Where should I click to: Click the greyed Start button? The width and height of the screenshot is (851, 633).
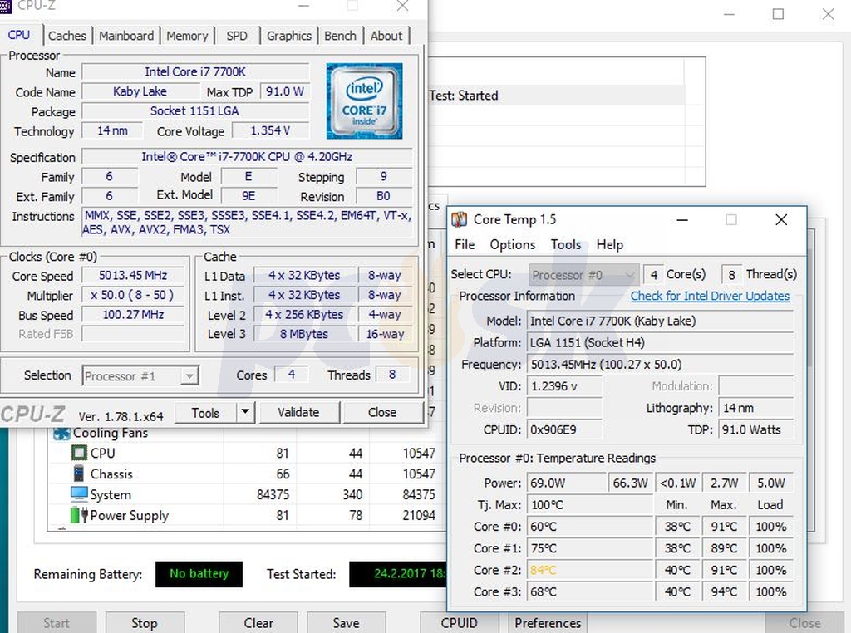(x=57, y=623)
